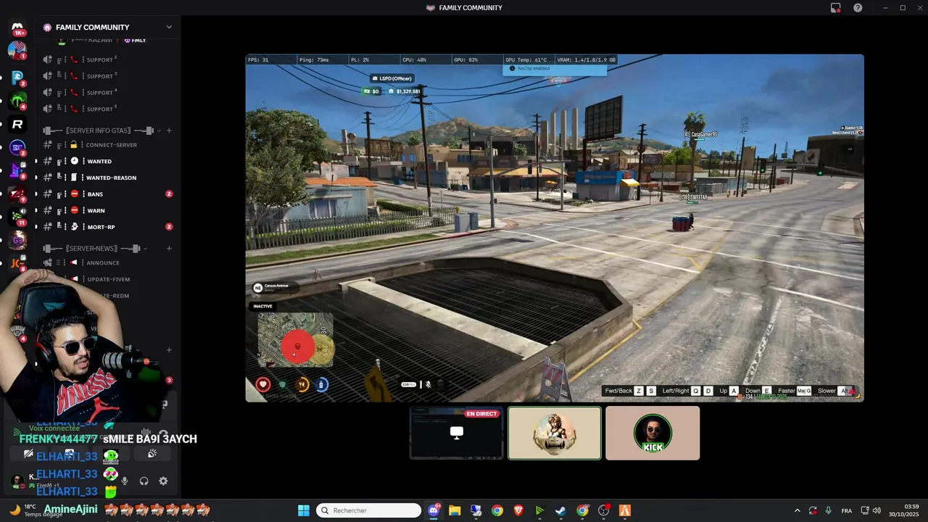Open the SC server icon
Screen dimensions: 928x522
pyautogui.click(x=17, y=147)
